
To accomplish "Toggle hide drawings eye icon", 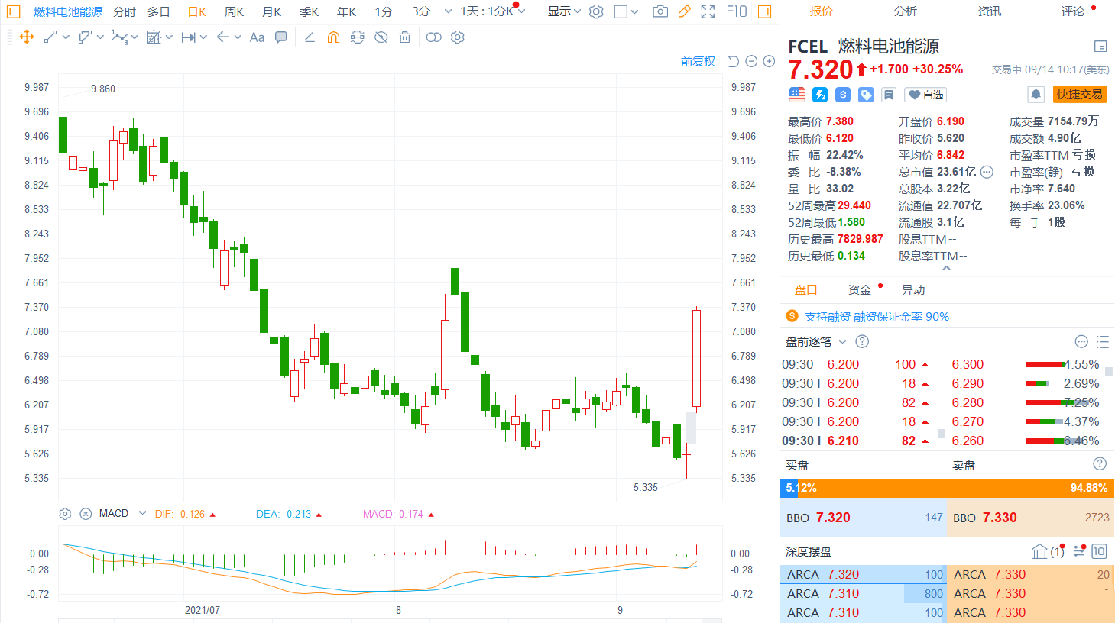I will [x=381, y=37].
